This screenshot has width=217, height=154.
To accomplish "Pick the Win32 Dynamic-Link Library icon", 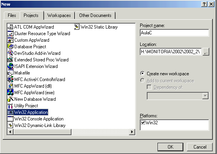I will [10, 125].
